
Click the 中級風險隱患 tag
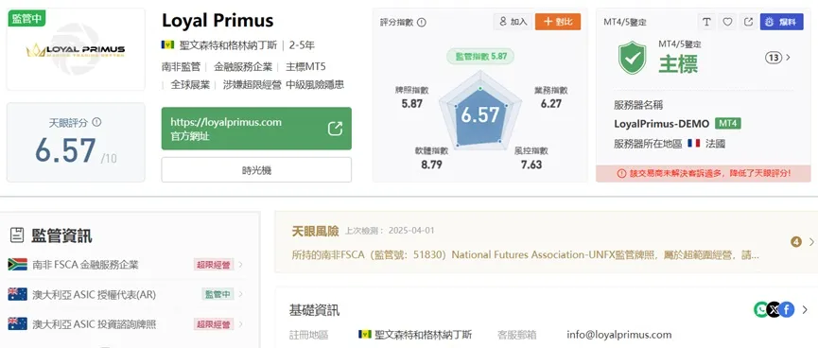tap(315, 84)
